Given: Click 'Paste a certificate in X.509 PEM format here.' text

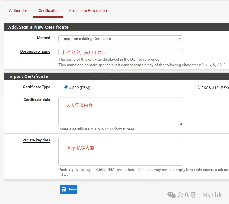Looking at the screenshot, I should pos(97,129).
